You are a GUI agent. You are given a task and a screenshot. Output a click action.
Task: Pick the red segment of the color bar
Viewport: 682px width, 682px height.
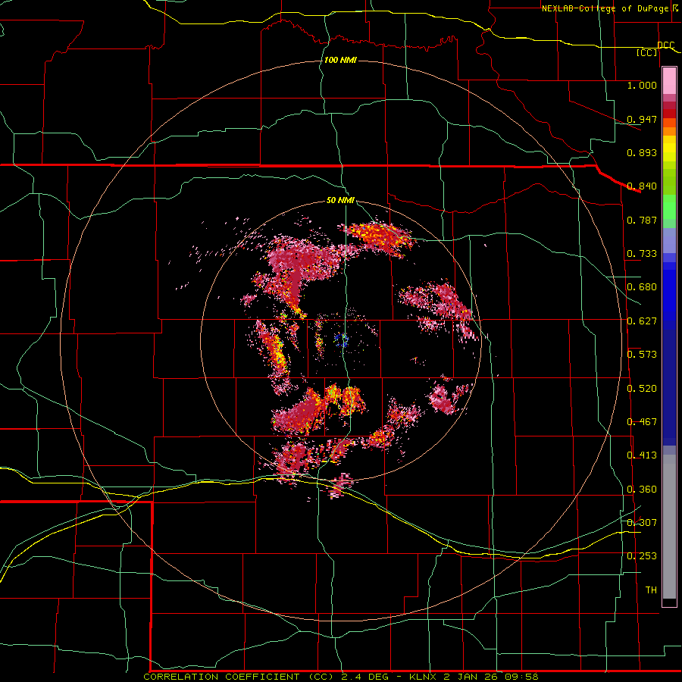[x=669, y=114]
